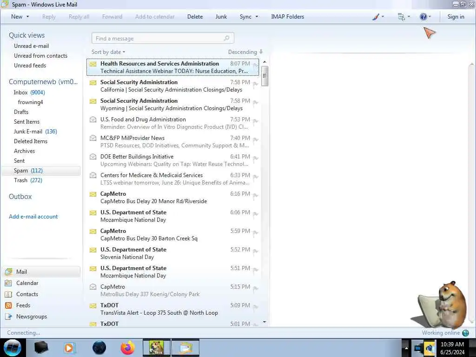This screenshot has height=357, width=476.
Task: Click envelope icon of TransVista Alert TxDOT message
Action: tap(93, 306)
